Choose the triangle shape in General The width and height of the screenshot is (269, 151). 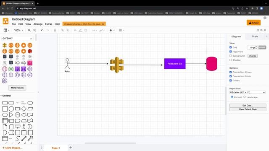(x=11, y=115)
